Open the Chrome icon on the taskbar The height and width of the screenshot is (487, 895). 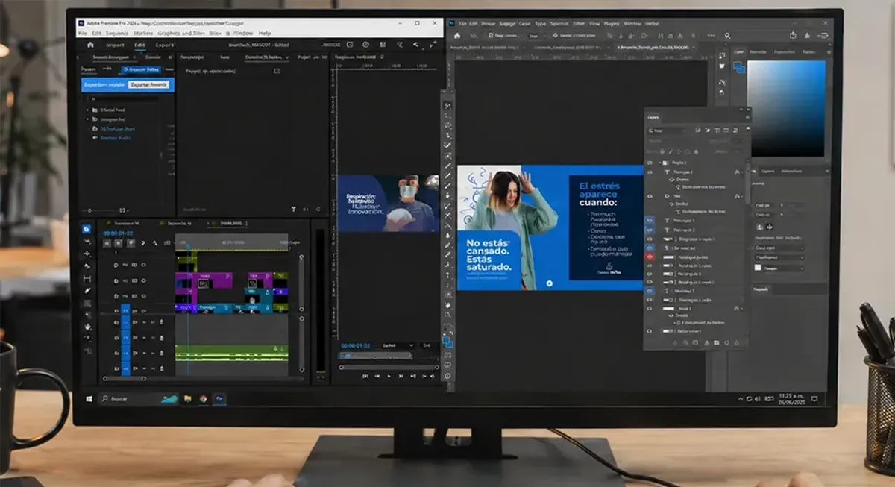pyautogui.click(x=203, y=399)
